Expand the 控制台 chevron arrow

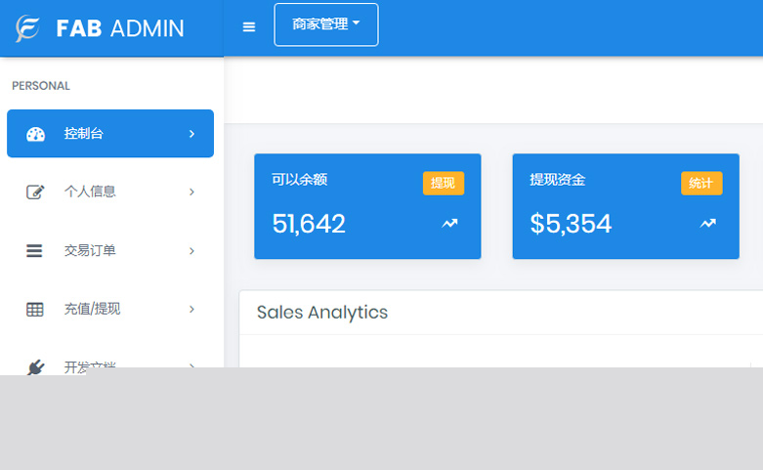click(x=191, y=134)
